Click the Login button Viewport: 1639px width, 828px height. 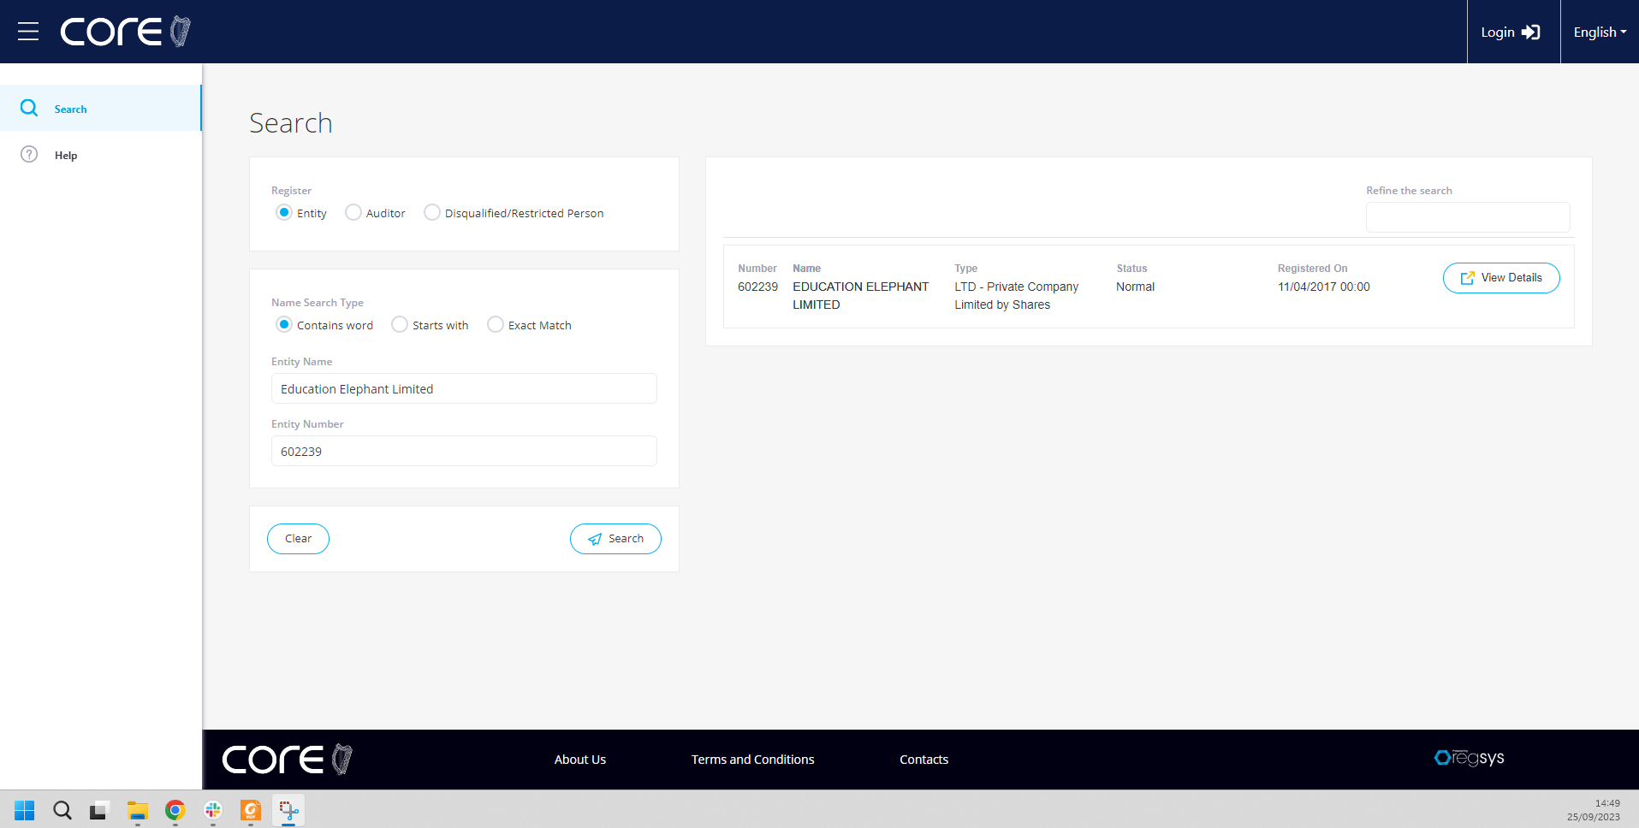coord(1513,32)
